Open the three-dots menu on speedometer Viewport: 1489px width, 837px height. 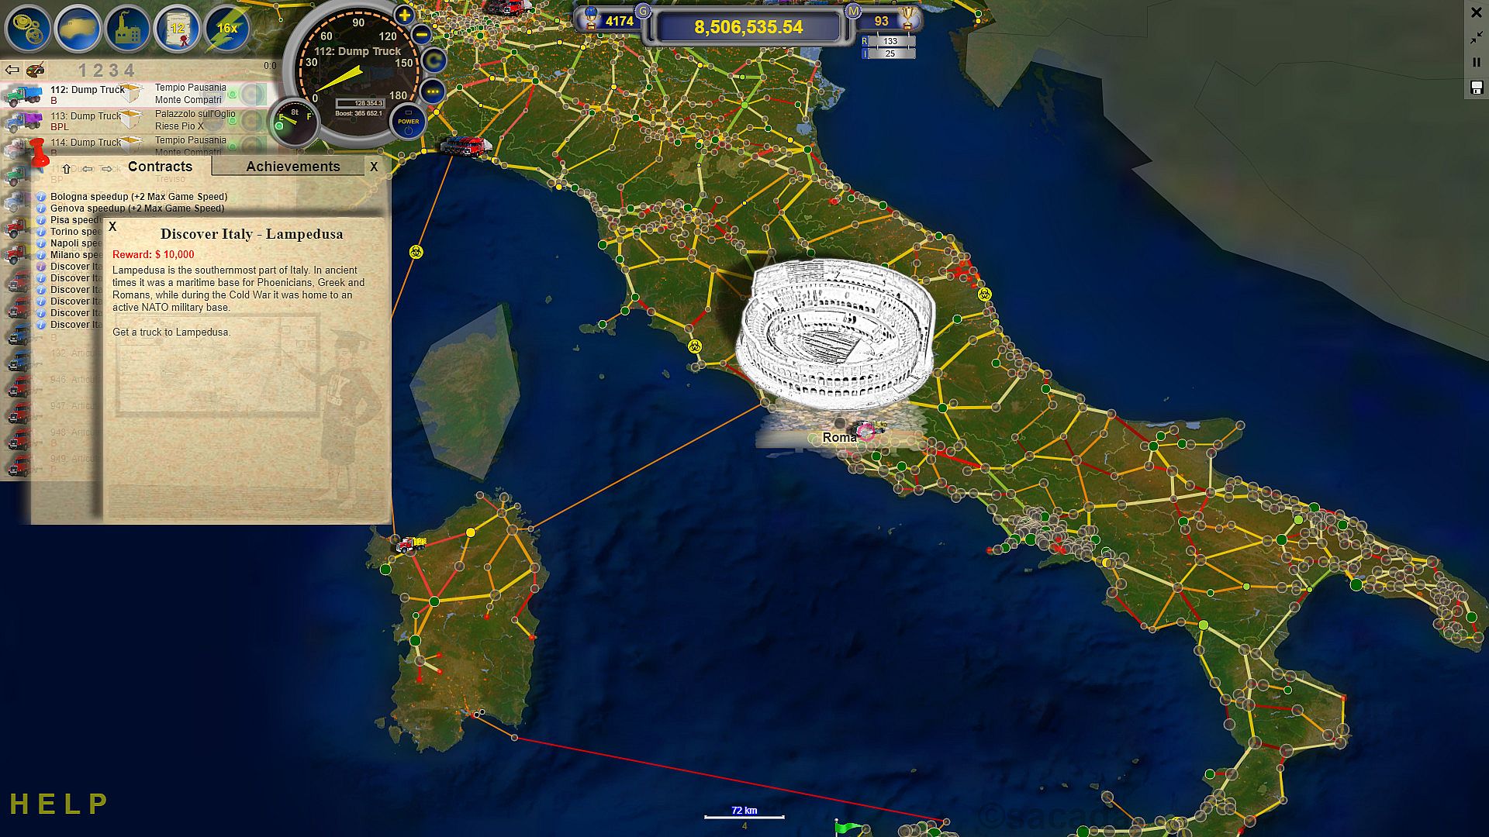point(433,91)
